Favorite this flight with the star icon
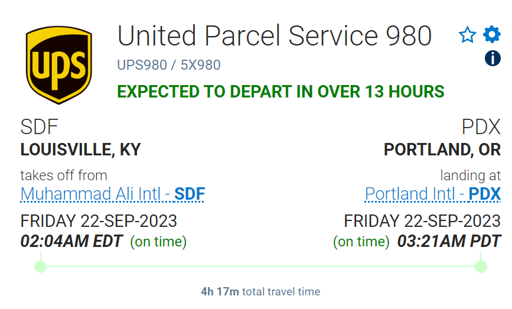The height and width of the screenshot is (309, 512). tap(467, 35)
